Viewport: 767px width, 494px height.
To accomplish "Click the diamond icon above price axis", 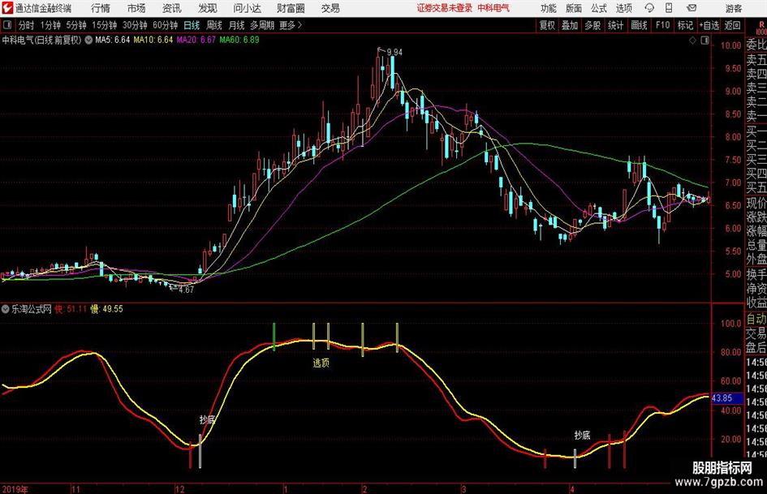I will 692,41.
